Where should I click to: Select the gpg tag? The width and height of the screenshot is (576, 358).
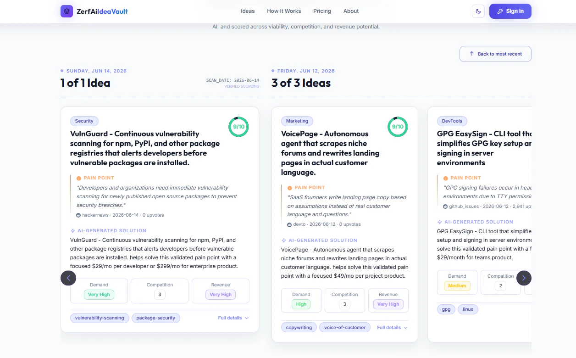point(446,309)
